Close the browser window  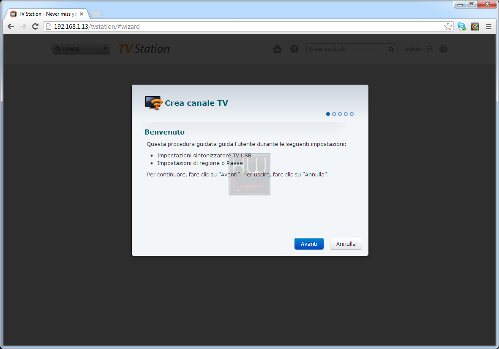pos(487,5)
